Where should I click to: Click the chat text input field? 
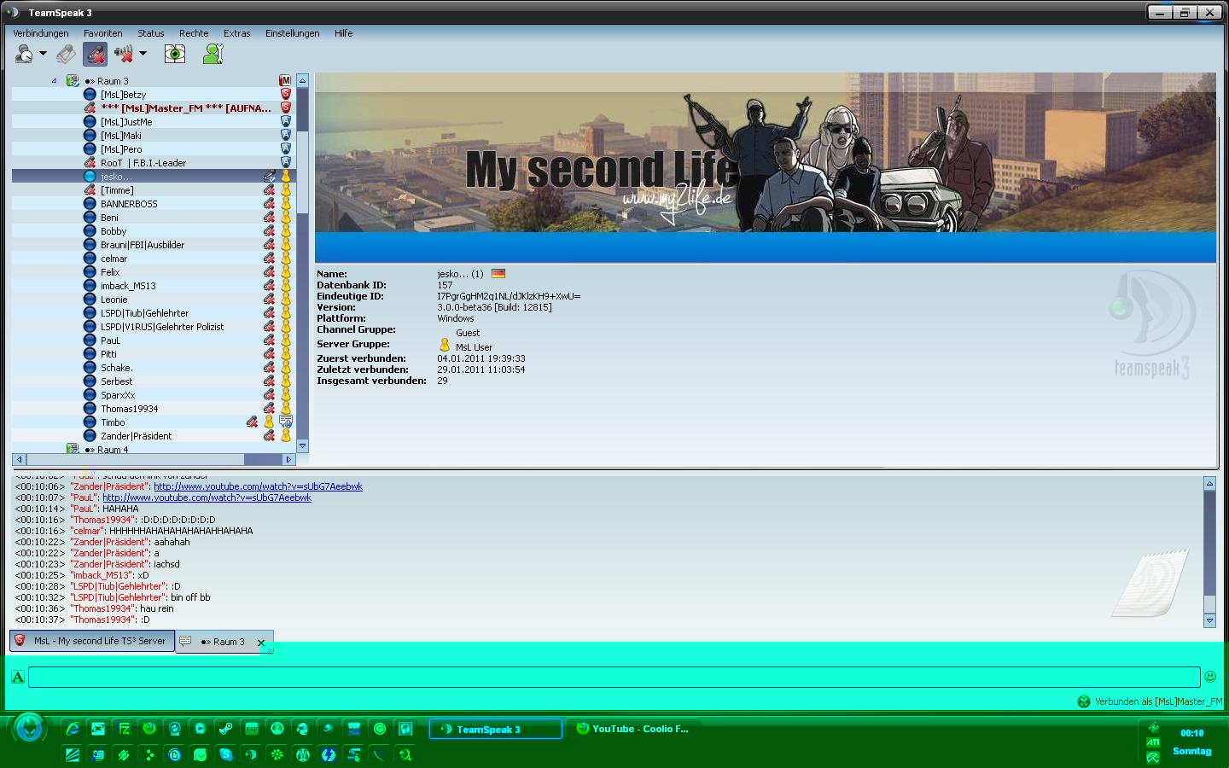(614, 677)
